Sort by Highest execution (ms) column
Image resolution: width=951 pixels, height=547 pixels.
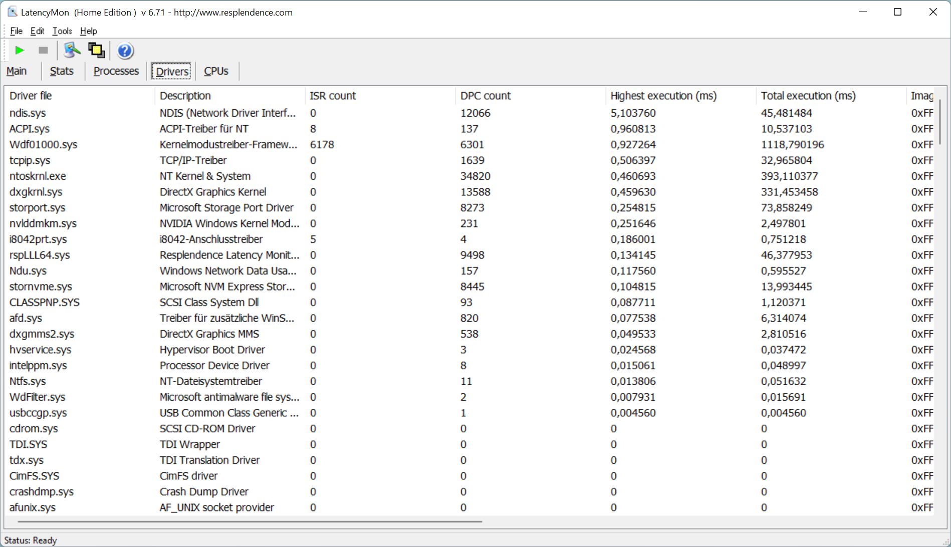pyautogui.click(x=681, y=96)
